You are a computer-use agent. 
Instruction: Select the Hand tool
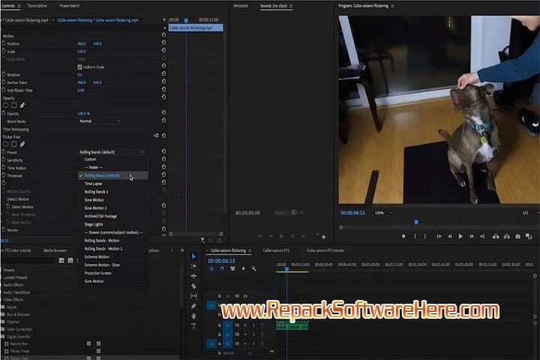[x=193, y=316]
